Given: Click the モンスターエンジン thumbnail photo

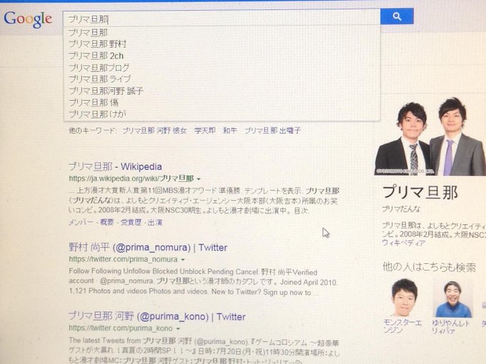Looking at the screenshot, I should (405, 298).
